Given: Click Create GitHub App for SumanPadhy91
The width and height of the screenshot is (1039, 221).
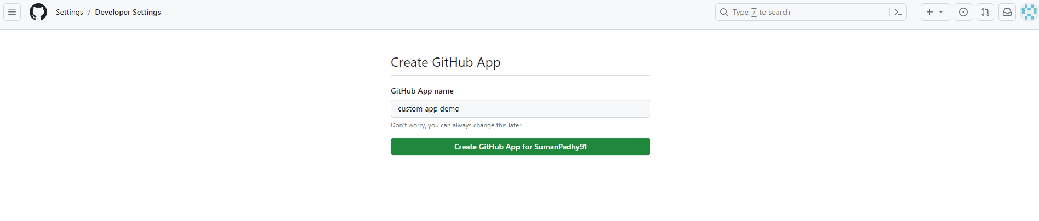Looking at the screenshot, I should coord(520,147).
